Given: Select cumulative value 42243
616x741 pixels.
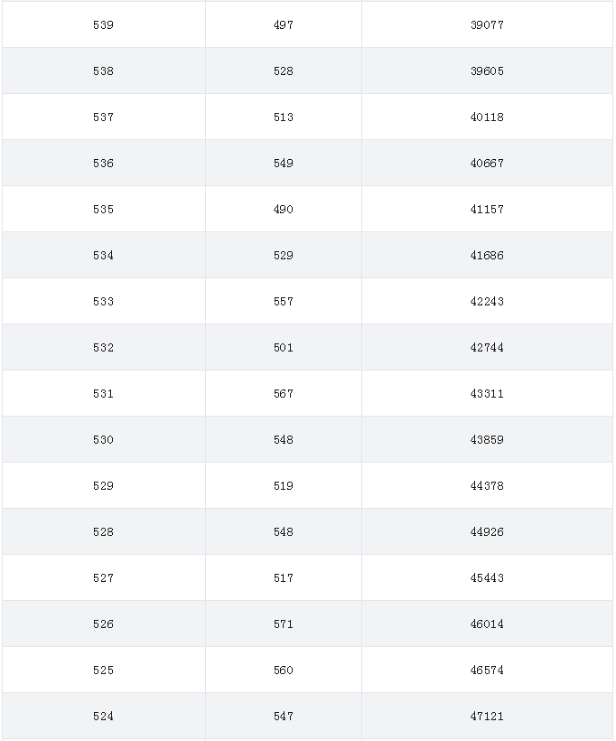Looking at the screenshot, I should point(487,301).
